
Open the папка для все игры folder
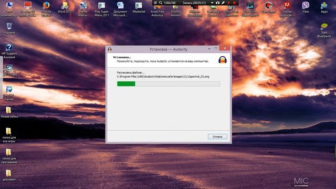pos(9,135)
